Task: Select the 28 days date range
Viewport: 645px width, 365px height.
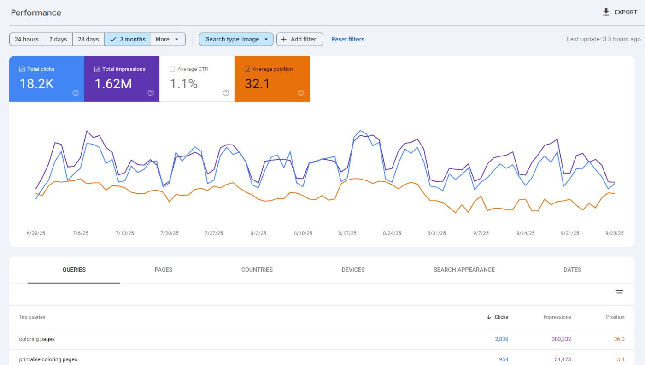Action: 88,39
